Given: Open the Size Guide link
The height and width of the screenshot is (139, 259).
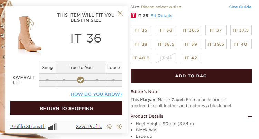Looking at the screenshot, I should (x=240, y=7).
